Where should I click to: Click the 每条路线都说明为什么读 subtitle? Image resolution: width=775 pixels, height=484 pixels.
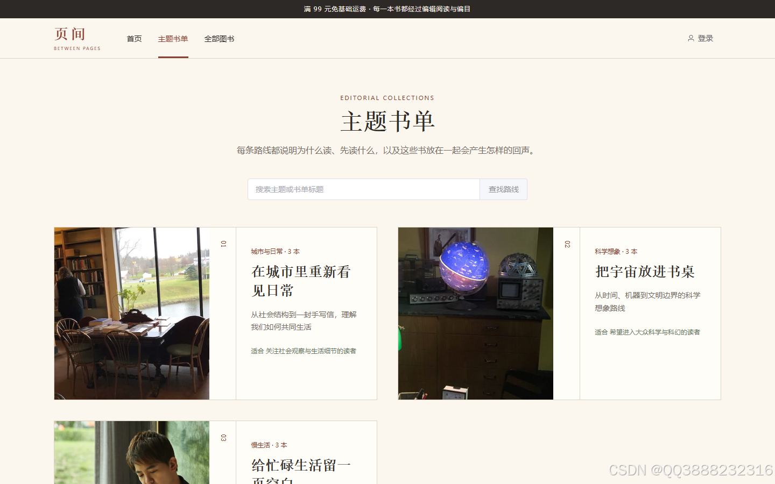coord(387,150)
